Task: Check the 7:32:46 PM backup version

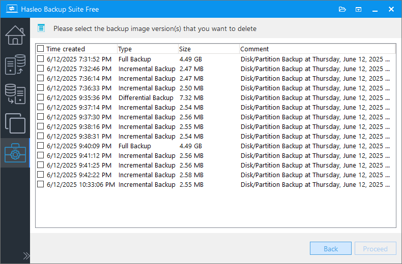Action: (41, 69)
